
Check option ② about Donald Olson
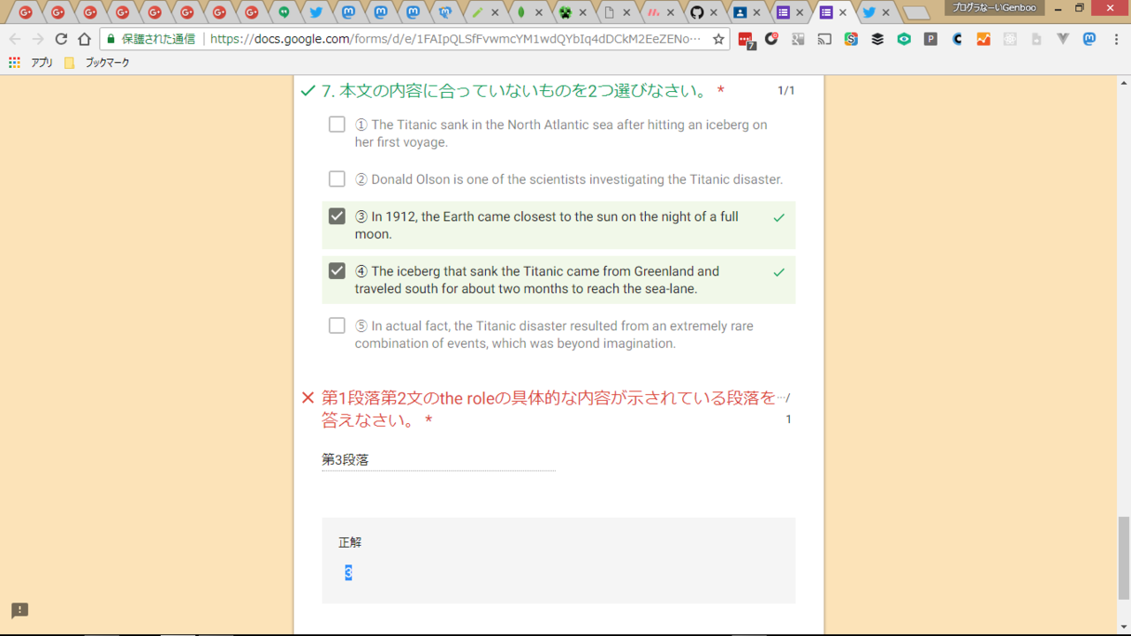[337, 179]
